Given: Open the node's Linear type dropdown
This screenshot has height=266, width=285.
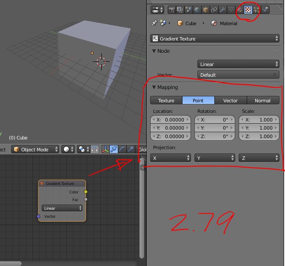Looking at the screenshot, I should coord(62,208).
